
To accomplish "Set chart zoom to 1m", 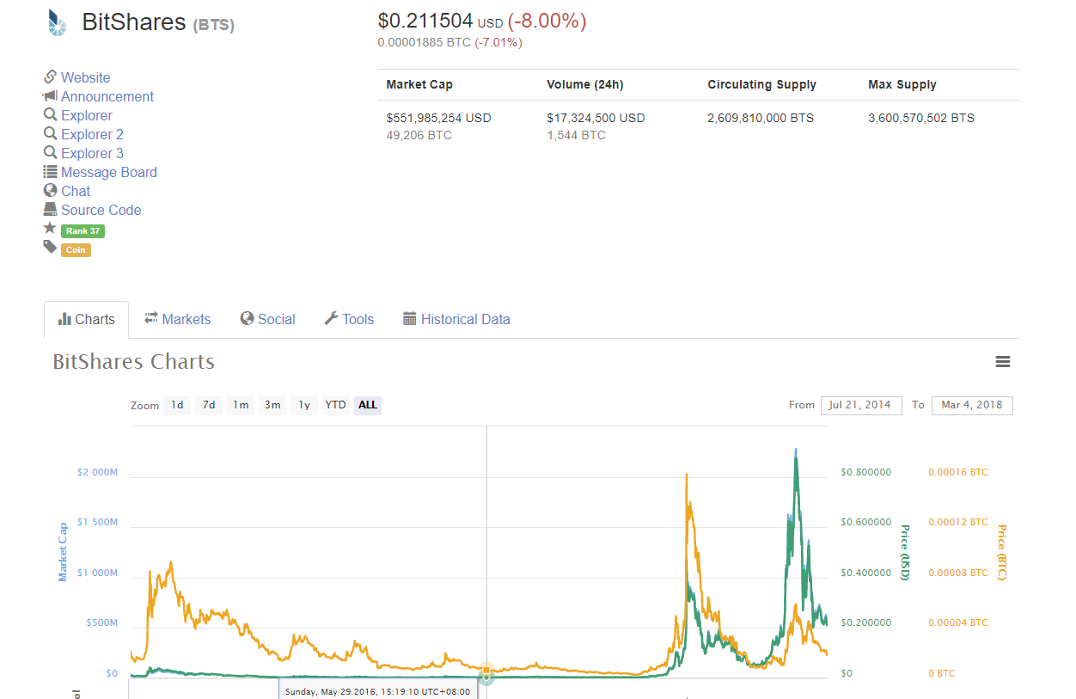I will (241, 405).
